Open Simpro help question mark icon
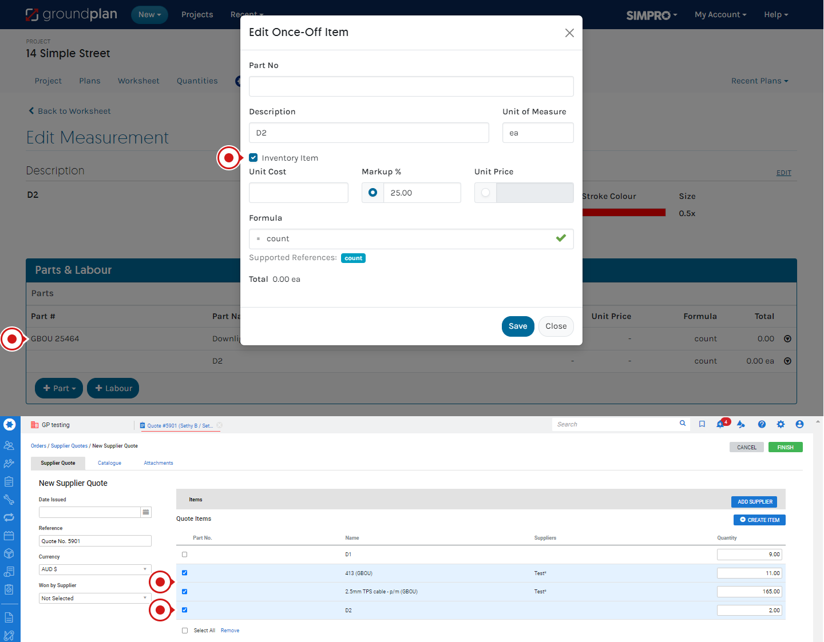824x642 pixels. [x=762, y=424]
